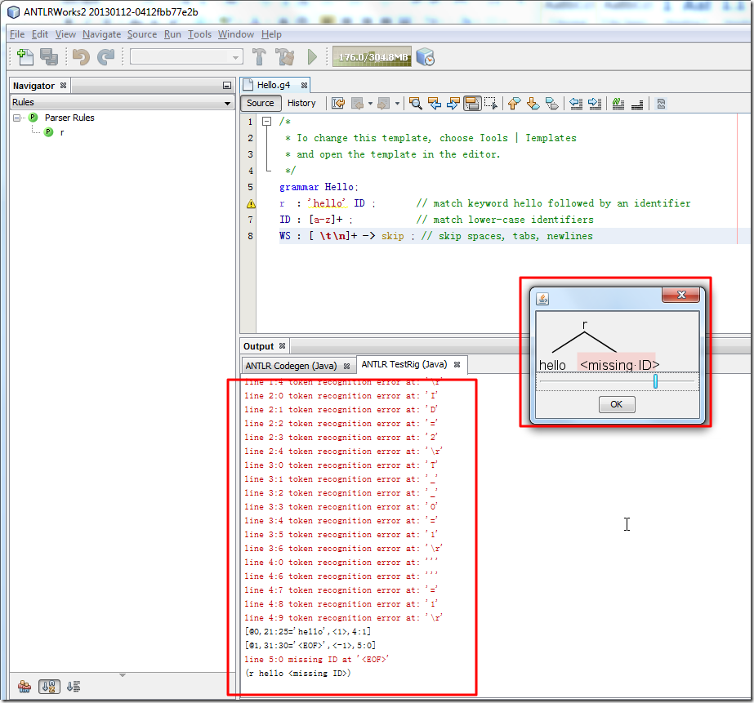Click the Save All toolbar icon
This screenshot has height=703, width=754.
tap(48, 57)
